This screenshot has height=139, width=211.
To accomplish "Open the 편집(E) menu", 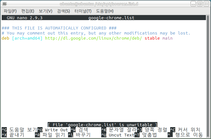I will 28,11.
